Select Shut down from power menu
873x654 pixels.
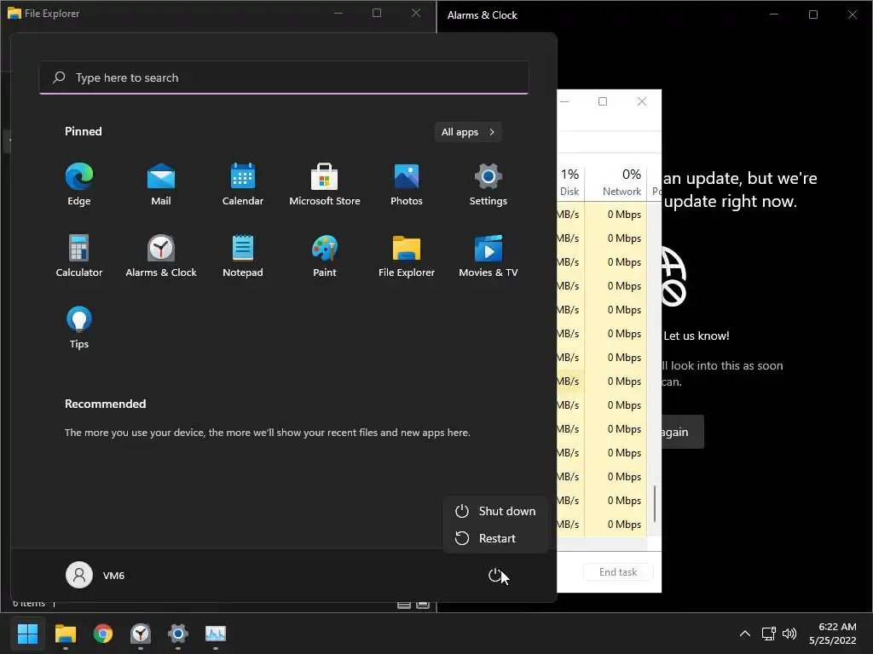495,511
